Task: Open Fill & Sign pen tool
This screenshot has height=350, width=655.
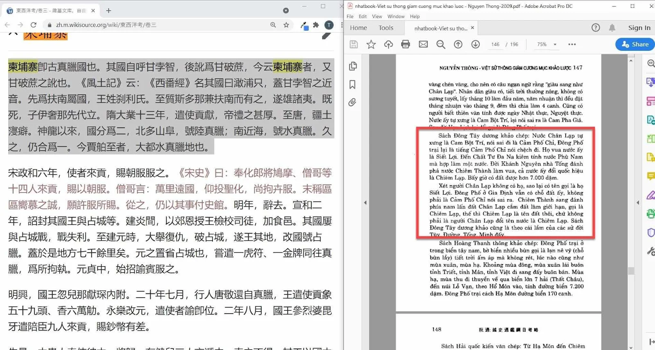Action: tap(650, 195)
